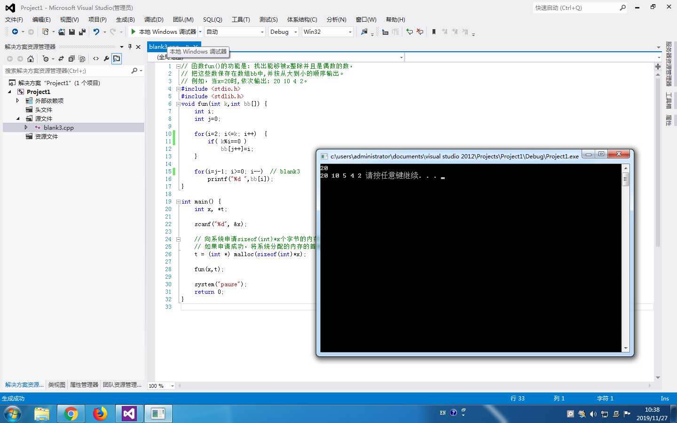Open the Solution Explorer window options dropdown arrow

(122, 47)
